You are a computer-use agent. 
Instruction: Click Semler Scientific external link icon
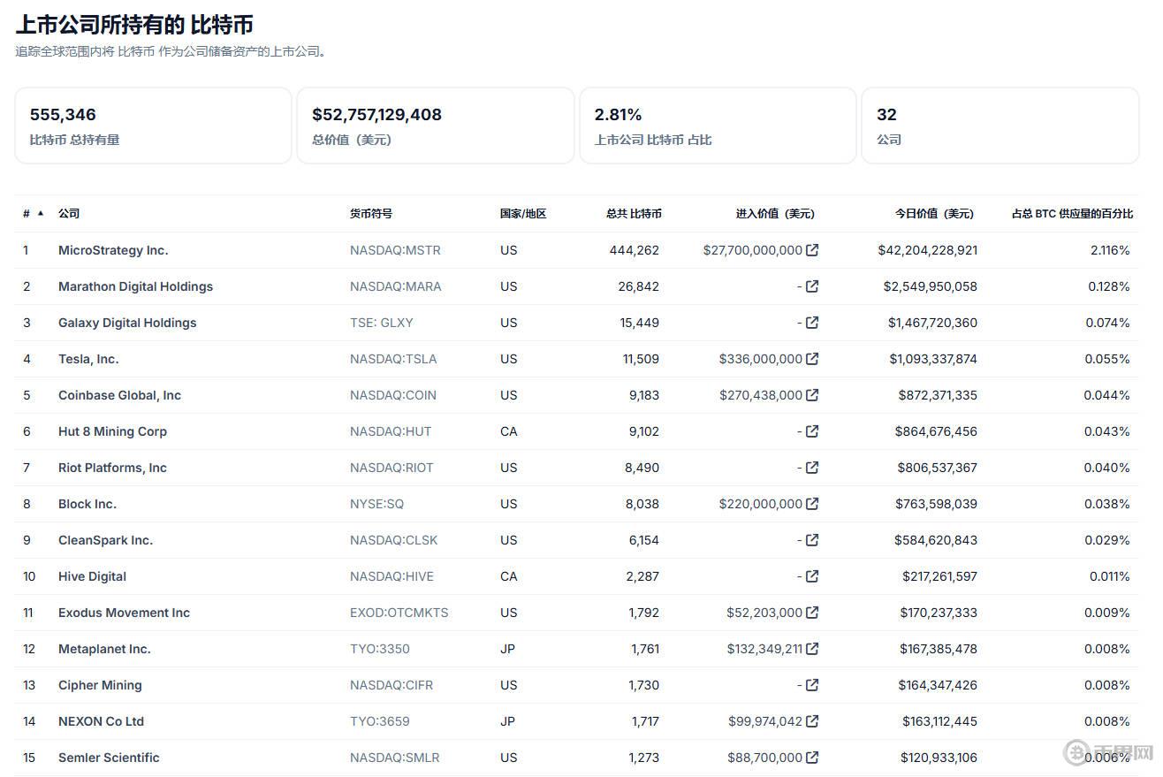(x=812, y=758)
